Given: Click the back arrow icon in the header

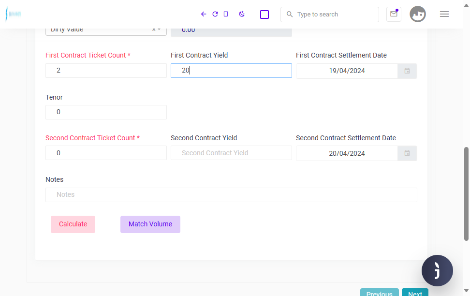Looking at the screenshot, I should 204,14.
